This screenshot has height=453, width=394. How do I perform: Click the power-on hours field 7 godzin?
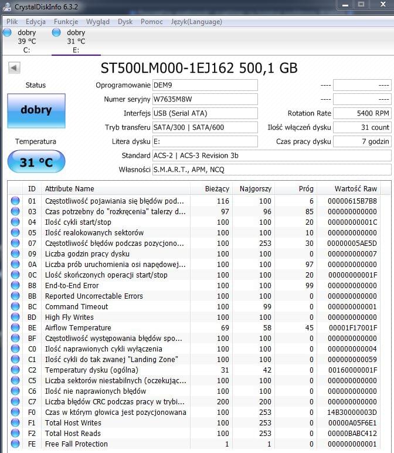tap(362, 141)
